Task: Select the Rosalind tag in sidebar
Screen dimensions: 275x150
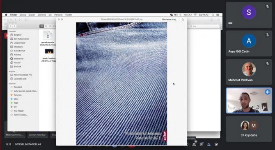Action: pyautogui.click(x=16, y=87)
